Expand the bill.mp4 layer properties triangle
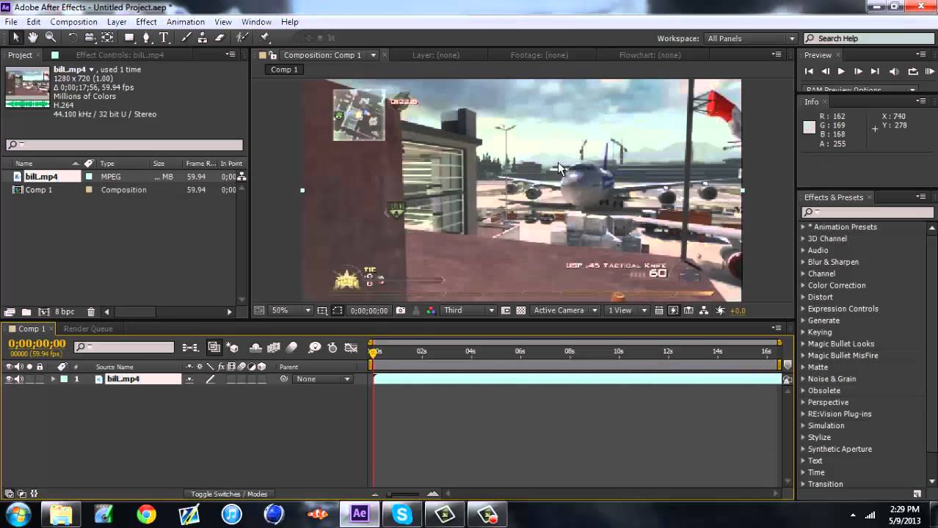Viewport: 938px width, 528px height. [53, 379]
